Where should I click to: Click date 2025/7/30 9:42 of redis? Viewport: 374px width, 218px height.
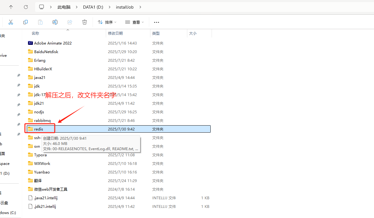(x=121, y=129)
